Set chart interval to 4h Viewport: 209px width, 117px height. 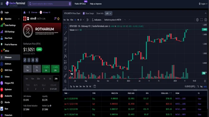pyautogui.click(x=78, y=20)
